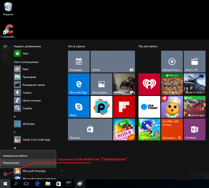Select Перезагрузка in power menu

pos(28,163)
